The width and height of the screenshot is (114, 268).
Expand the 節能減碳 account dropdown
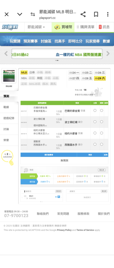tap(36, 27)
